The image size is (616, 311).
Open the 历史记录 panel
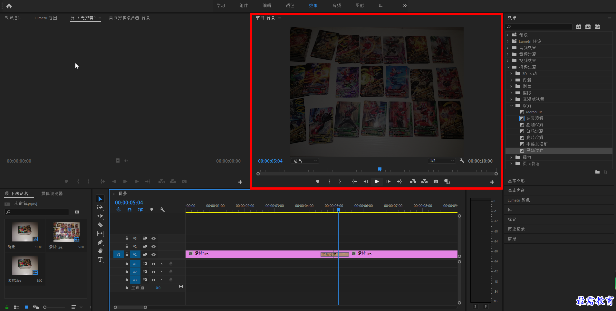click(x=516, y=229)
